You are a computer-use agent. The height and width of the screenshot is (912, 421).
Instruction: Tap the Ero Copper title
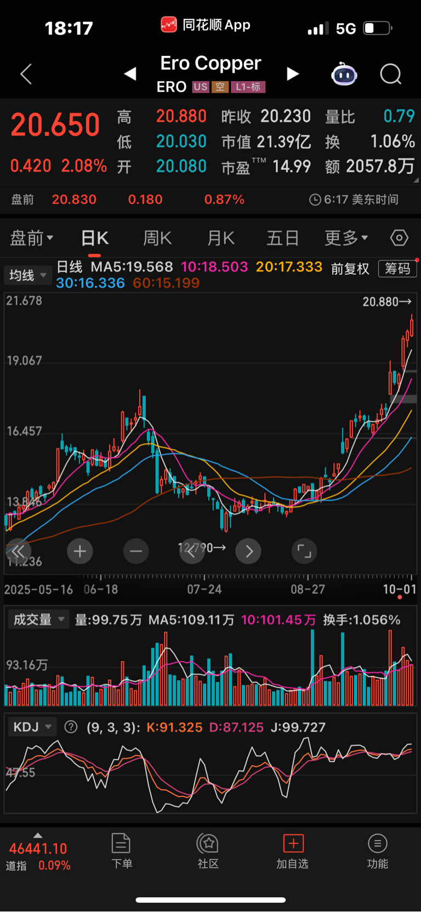click(210, 63)
